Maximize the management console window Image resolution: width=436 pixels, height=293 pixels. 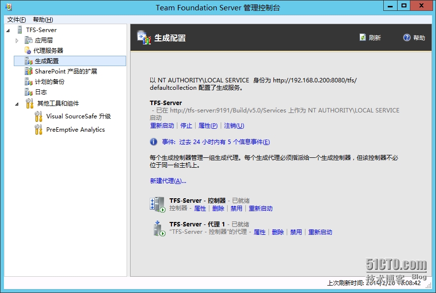(x=404, y=6)
